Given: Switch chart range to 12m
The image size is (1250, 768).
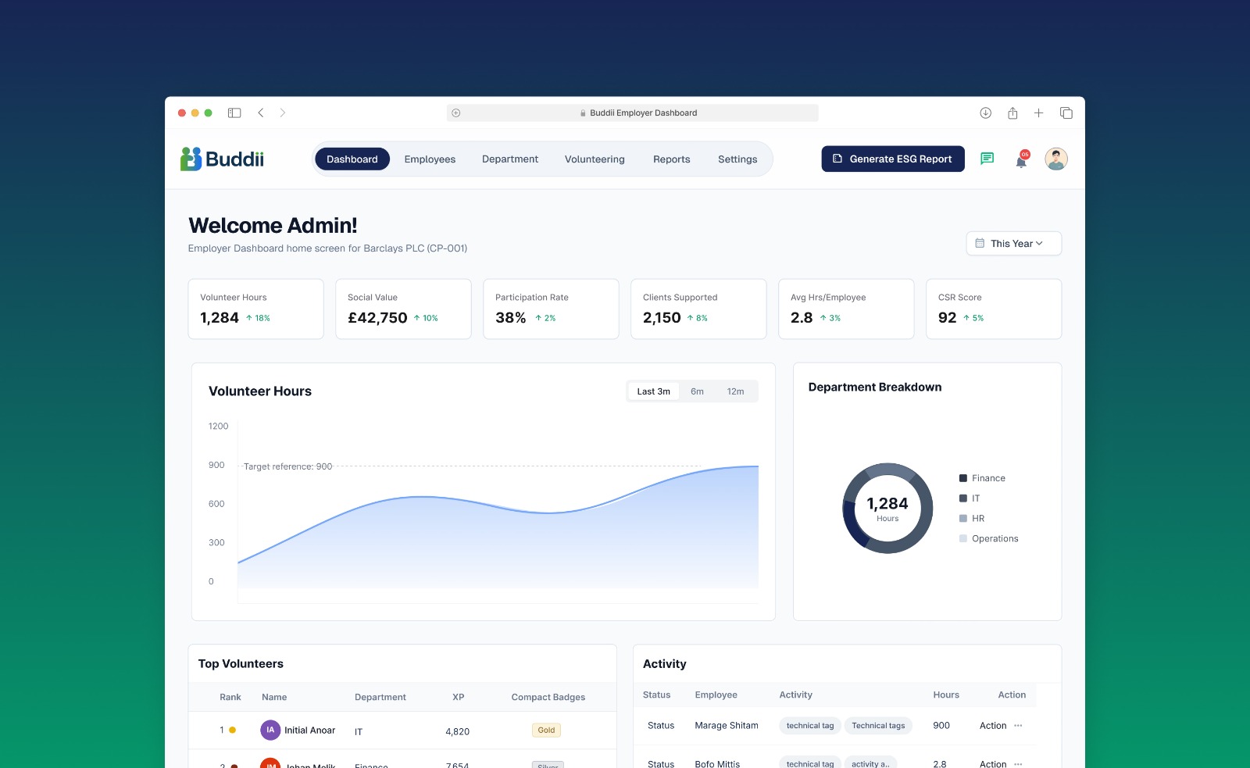Looking at the screenshot, I should (735, 391).
